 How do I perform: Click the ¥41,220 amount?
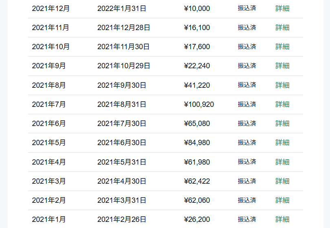click(x=197, y=85)
